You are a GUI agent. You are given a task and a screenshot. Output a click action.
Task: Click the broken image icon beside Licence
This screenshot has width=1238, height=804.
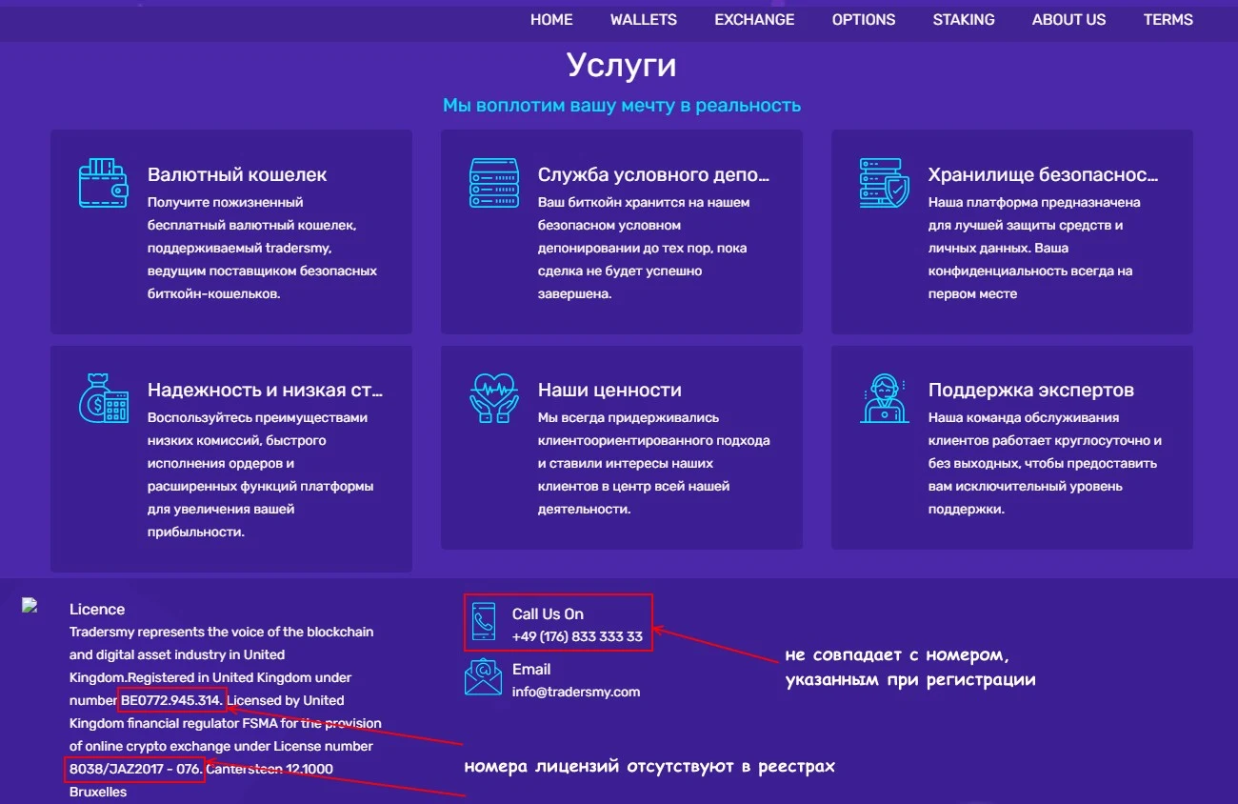pos(30,606)
